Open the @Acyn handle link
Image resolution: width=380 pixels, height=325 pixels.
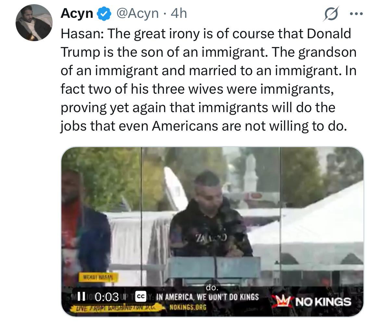click(x=137, y=13)
